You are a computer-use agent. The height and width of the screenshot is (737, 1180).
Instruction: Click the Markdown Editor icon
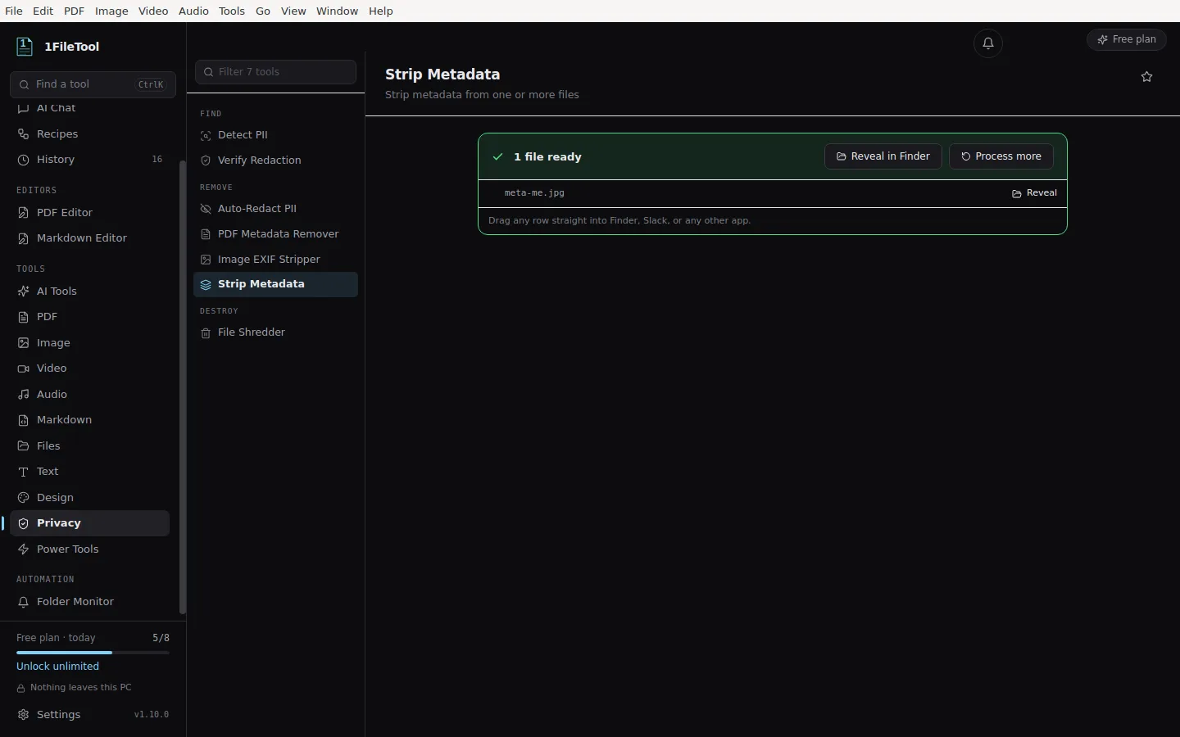[x=24, y=238]
